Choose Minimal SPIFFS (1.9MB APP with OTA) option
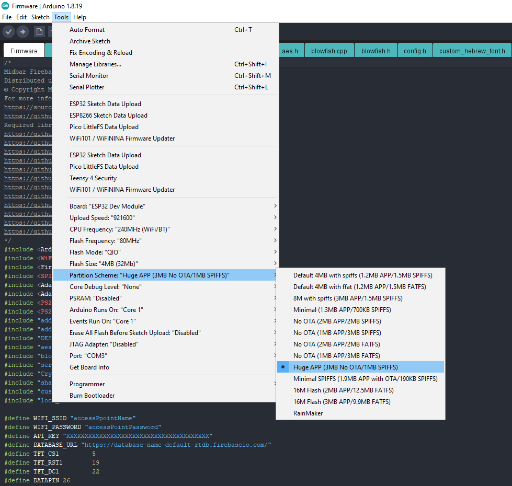Screen dimensions: 512x486 (x=360, y=379)
